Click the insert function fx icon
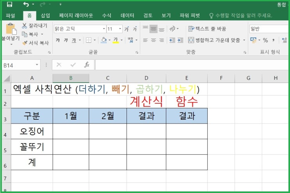Screen dimensions: 290x193 click(x=87, y=65)
